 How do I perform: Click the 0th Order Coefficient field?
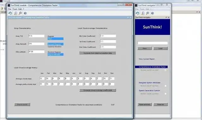click(x=108, y=36)
